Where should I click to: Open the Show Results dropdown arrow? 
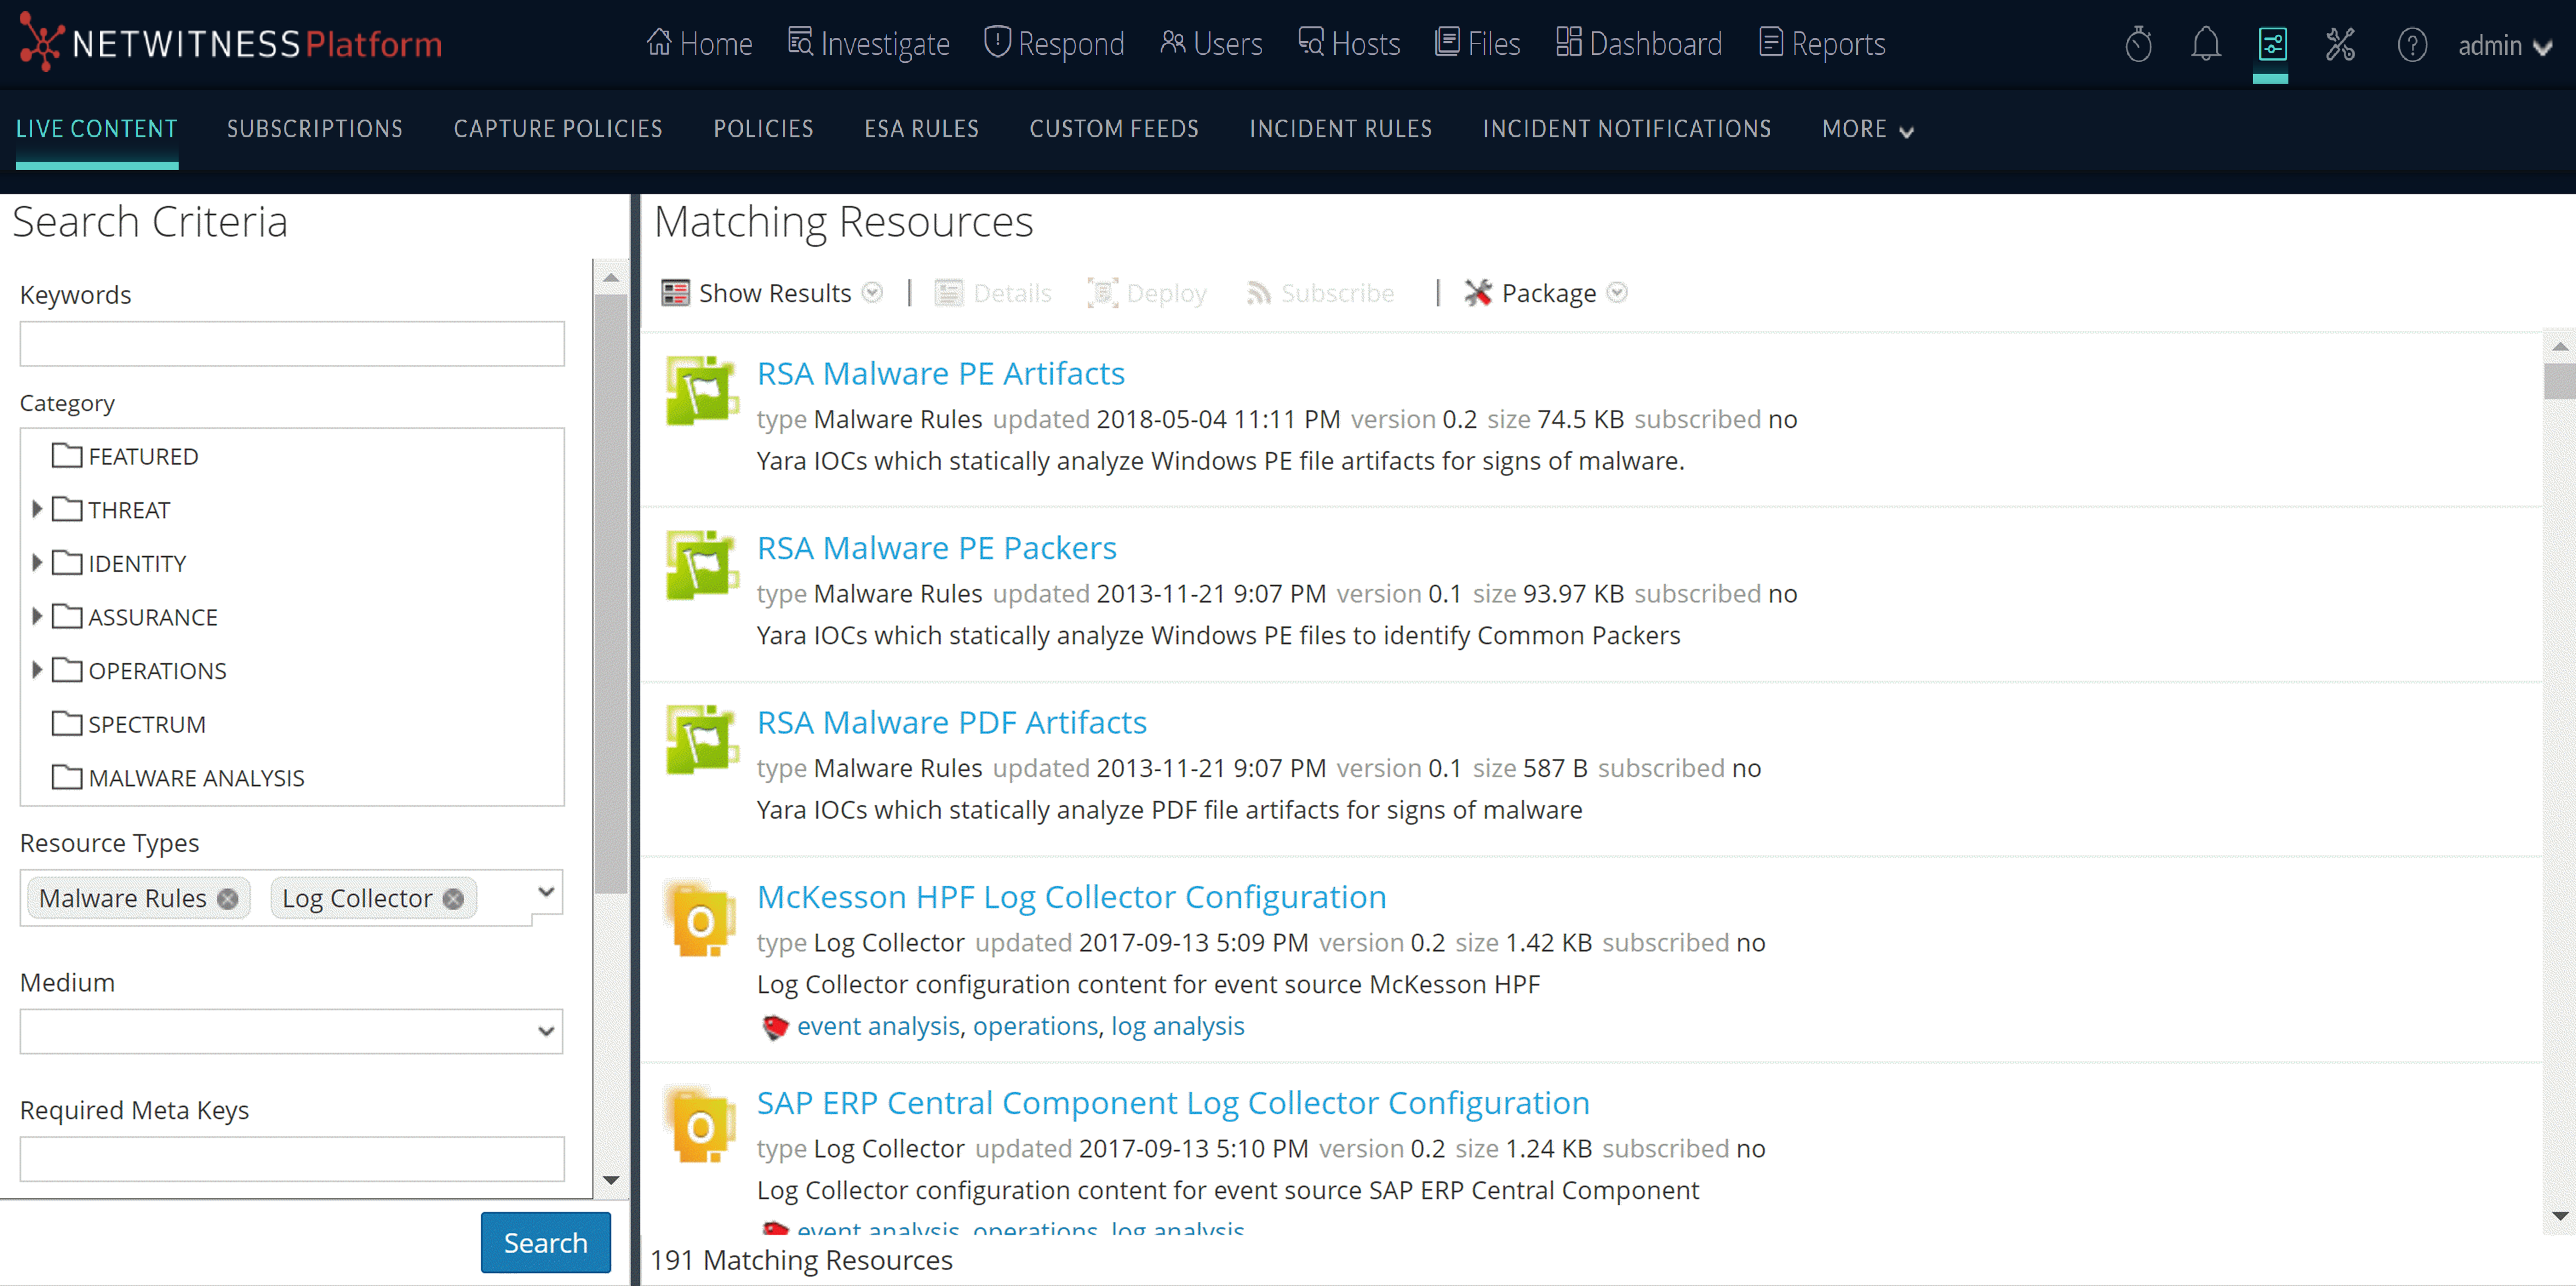[872, 292]
